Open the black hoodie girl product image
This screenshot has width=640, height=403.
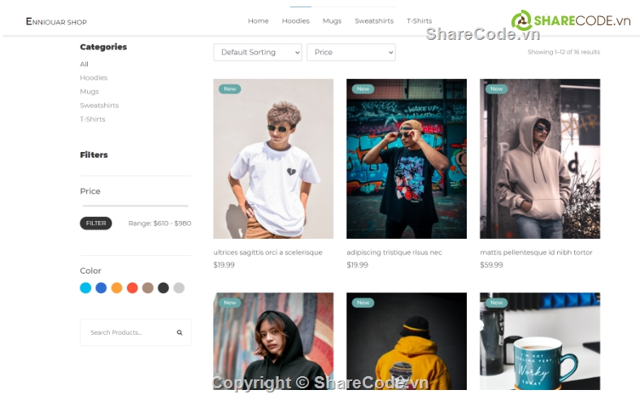273,341
